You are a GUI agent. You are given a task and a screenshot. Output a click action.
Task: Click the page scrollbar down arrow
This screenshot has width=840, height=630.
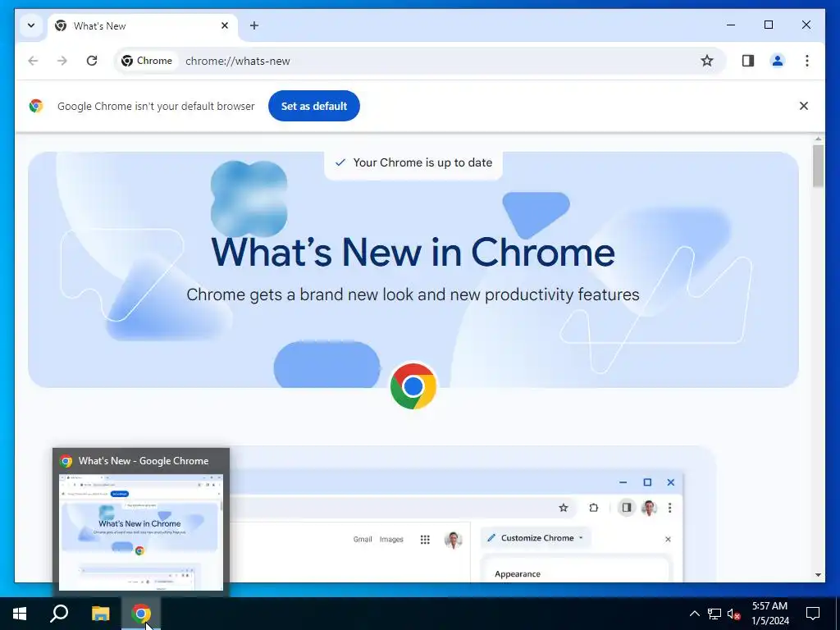click(818, 575)
